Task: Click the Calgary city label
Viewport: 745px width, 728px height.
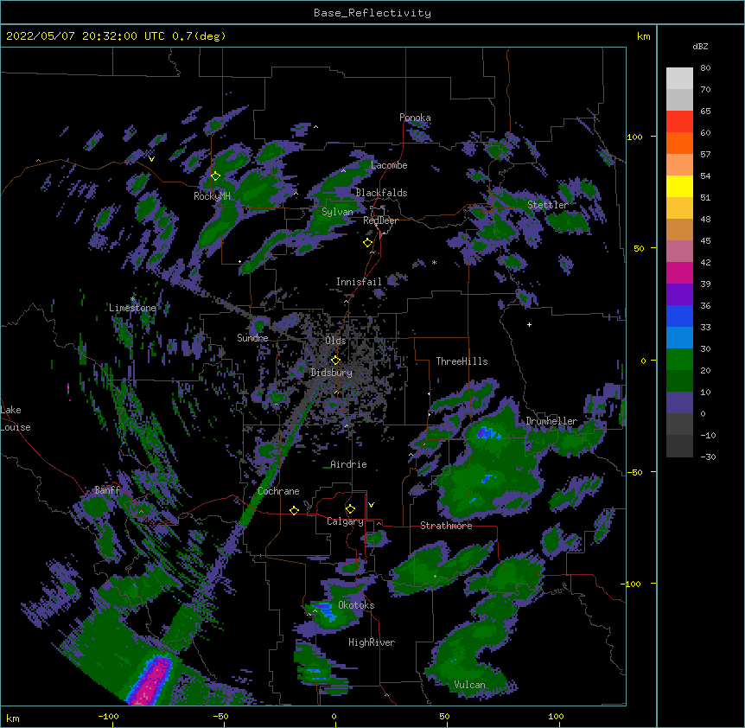Action: click(x=345, y=521)
